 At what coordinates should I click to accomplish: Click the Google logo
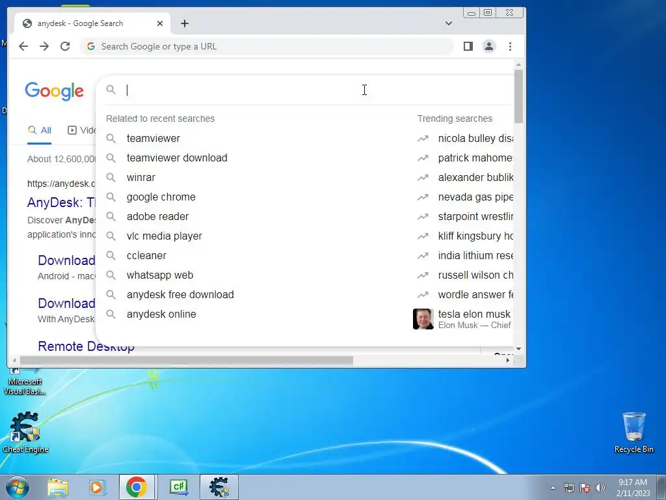tap(55, 91)
